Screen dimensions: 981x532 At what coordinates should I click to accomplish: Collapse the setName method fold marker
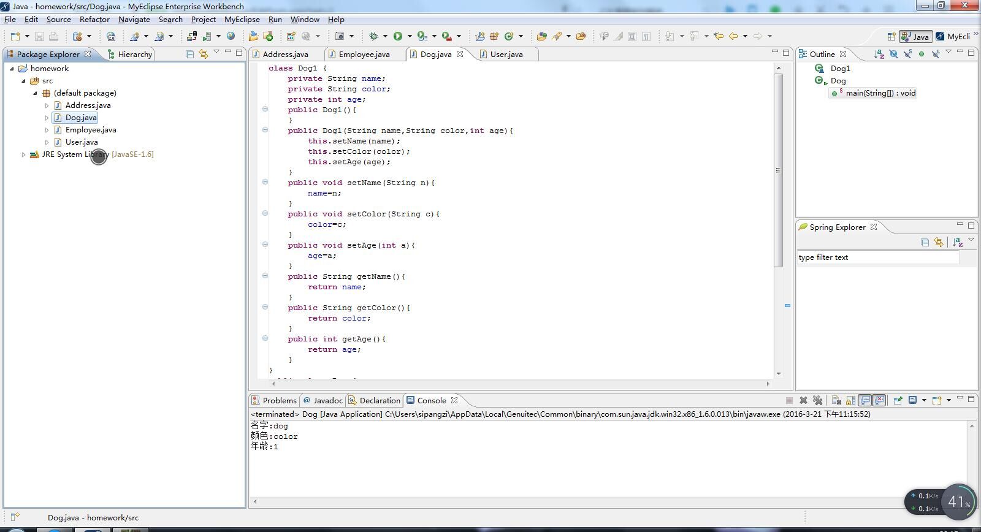pos(265,182)
